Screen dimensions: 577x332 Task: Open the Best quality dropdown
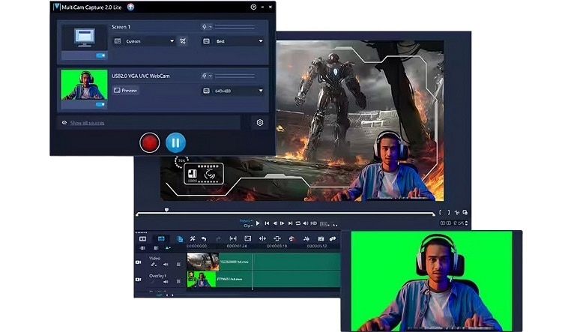tap(232, 41)
